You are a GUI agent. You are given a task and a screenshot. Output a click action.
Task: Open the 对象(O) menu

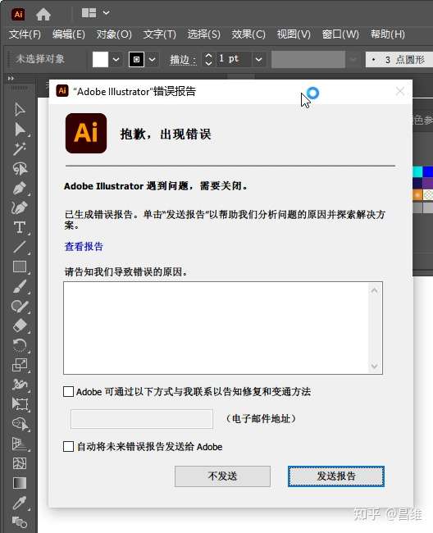[x=114, y=34]
